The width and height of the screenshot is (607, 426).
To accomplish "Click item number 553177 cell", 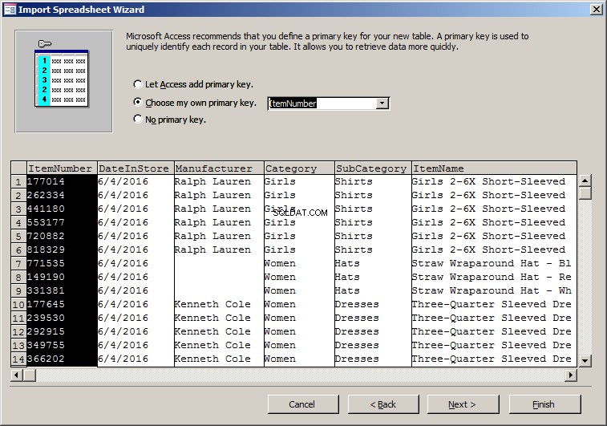I will pos(62,223).
